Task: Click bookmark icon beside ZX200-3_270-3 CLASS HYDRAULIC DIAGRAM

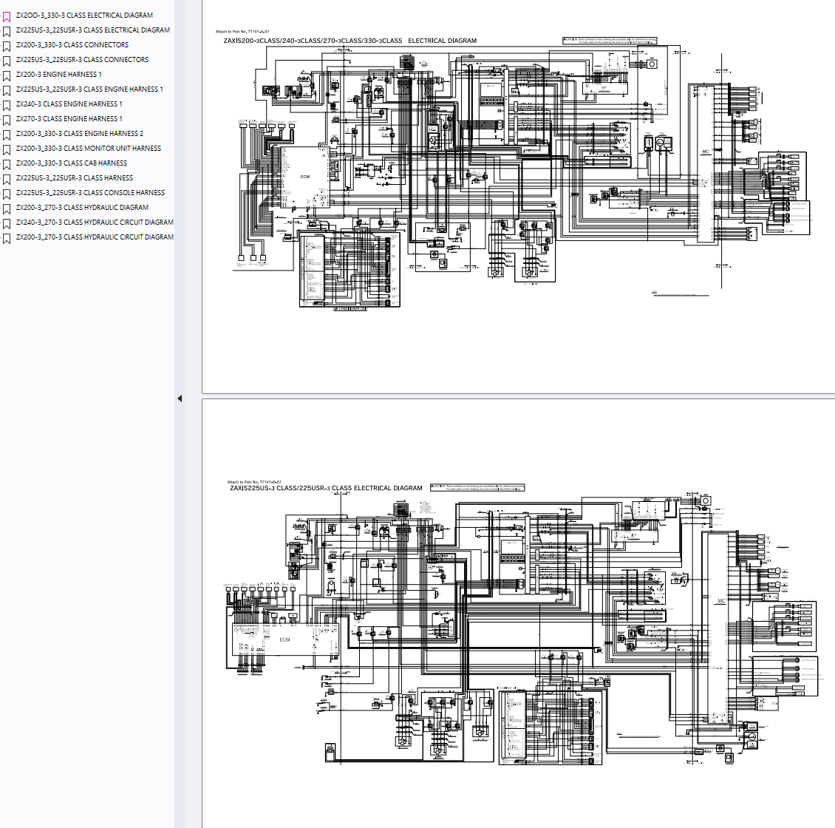Action: 7,209
